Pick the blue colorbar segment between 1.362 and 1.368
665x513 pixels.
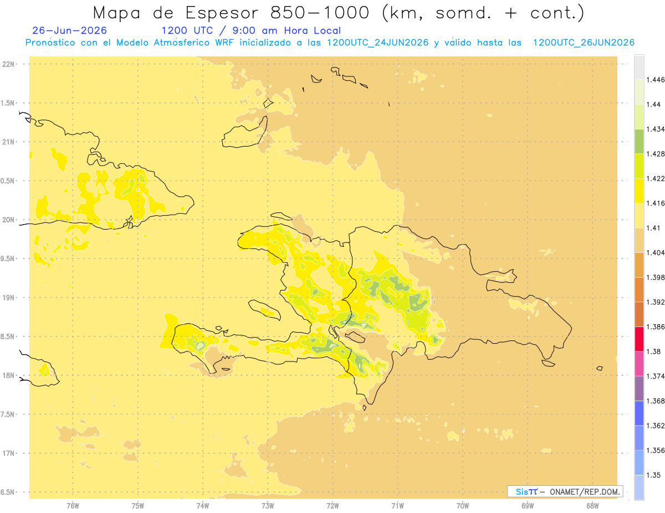click(639, 413)
